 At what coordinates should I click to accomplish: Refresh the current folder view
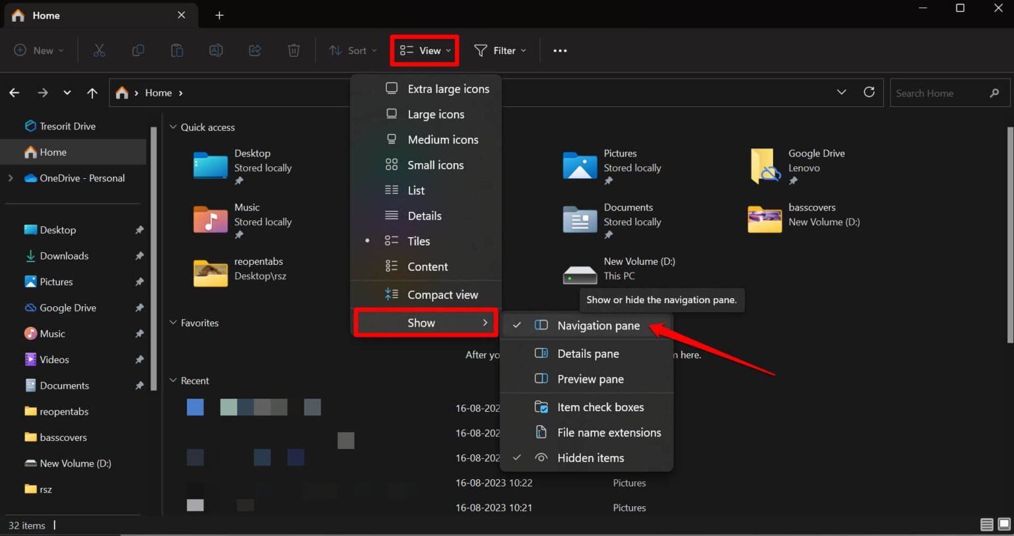869,92
